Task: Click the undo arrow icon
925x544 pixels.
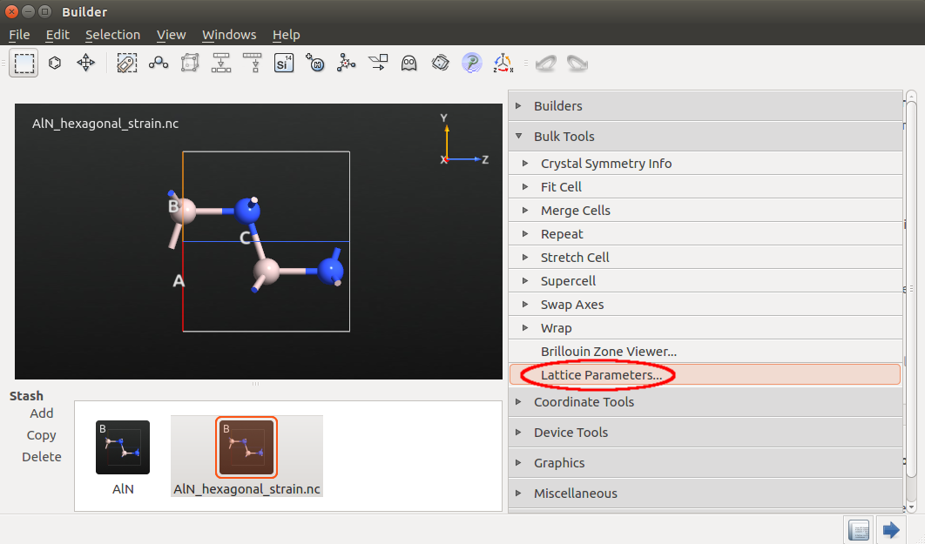Action: [x=545, y=63]
